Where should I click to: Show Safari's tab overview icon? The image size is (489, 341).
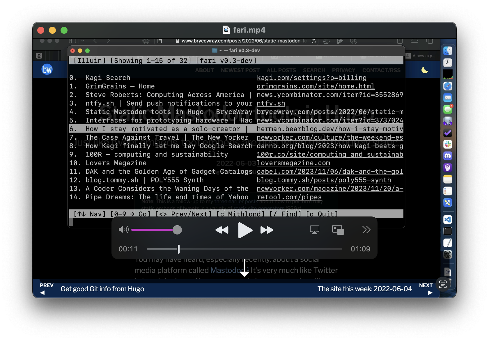(x=430, y=41)
